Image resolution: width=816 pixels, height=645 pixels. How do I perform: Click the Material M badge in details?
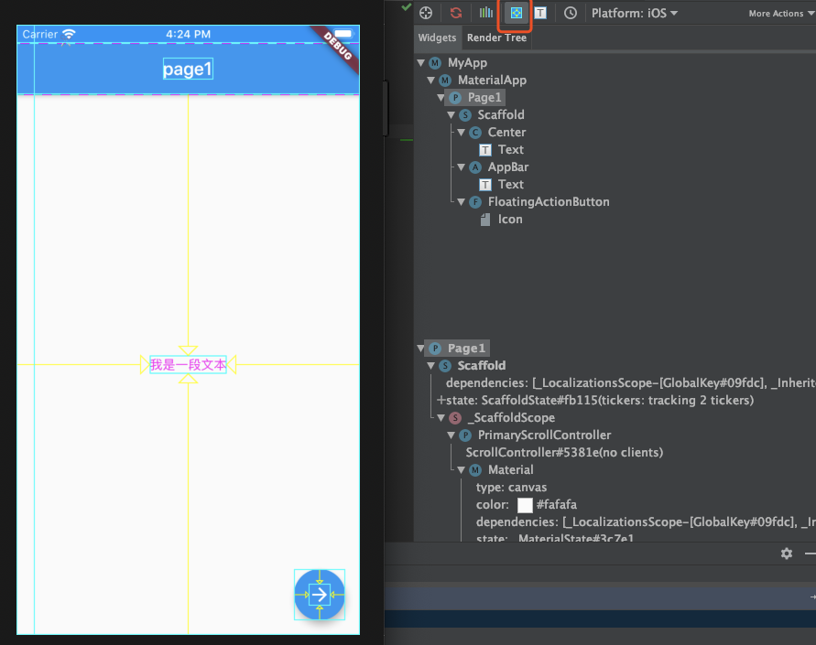point(475,470)
